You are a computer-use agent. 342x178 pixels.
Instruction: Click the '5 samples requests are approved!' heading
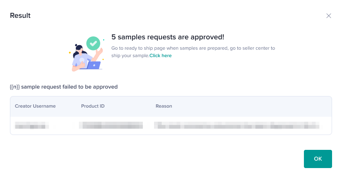pyautogui.click(x=168, y=37)
